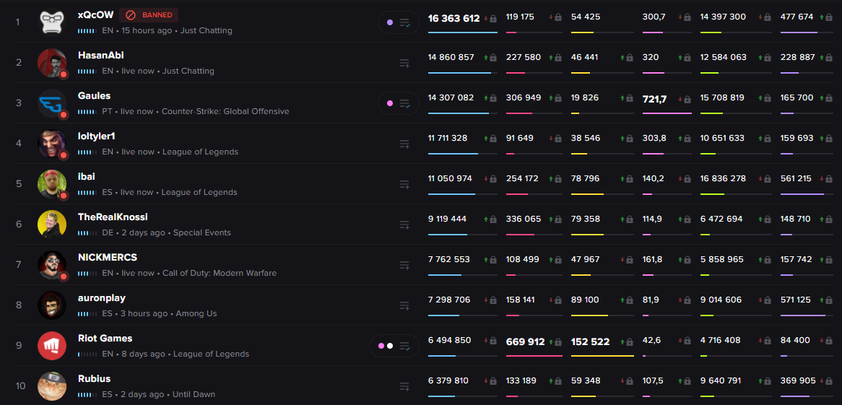Click the pink dot in Riot Games' row
The height and width of the screenshot is (405, 842).
pos(381,346)
